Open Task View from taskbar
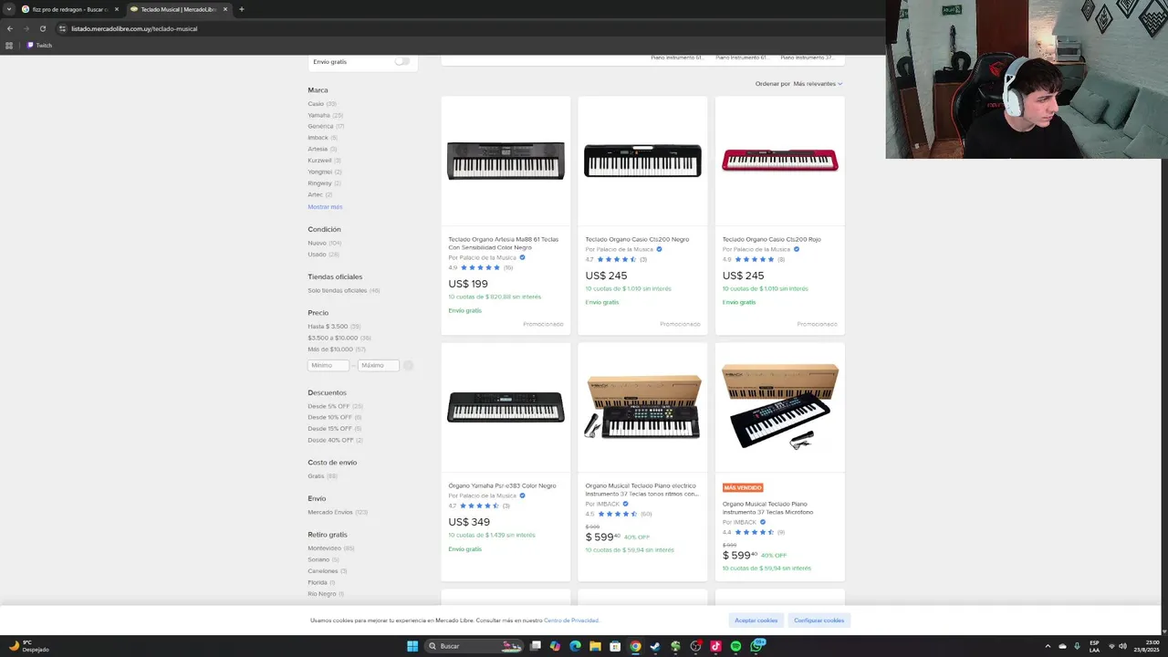1168x657 pixels. (x=536, y=646)
